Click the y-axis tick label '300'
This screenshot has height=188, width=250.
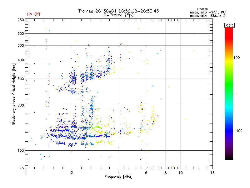click(21, 79)
